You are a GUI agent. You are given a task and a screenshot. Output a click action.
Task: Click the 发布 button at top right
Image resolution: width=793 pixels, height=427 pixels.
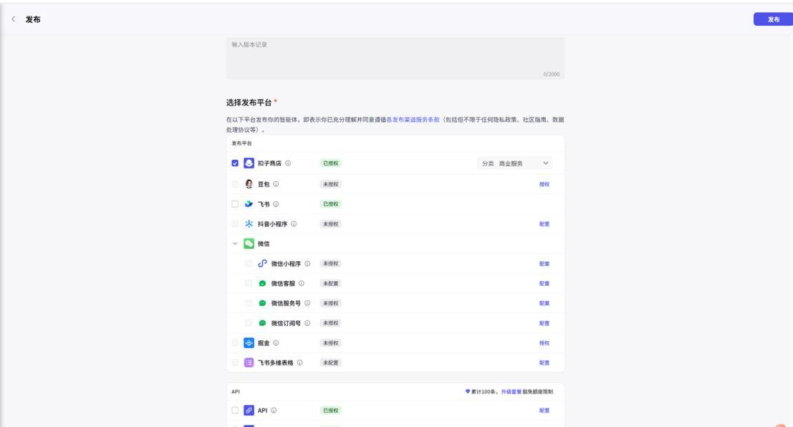[773, 19]
